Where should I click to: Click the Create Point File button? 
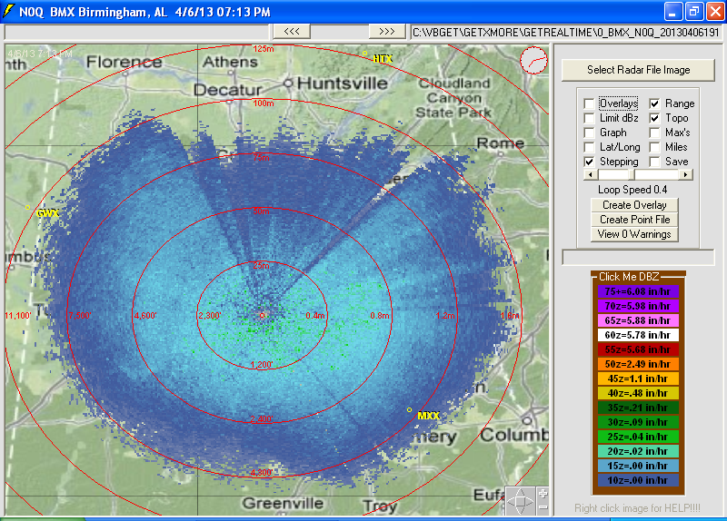pos(636,220)
